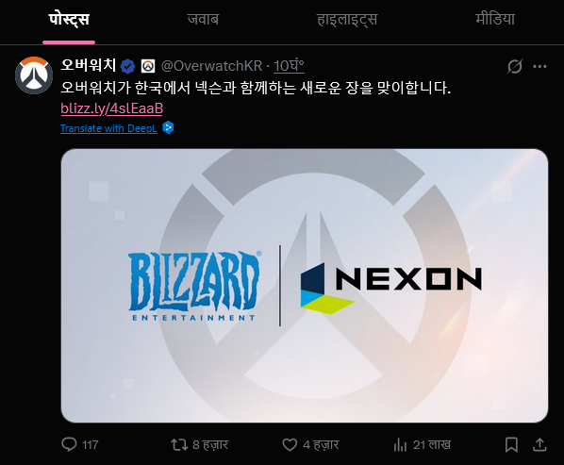Click Translate with DeepL link
The width and height of the screenshot is (564, 465).
[108, 128]
